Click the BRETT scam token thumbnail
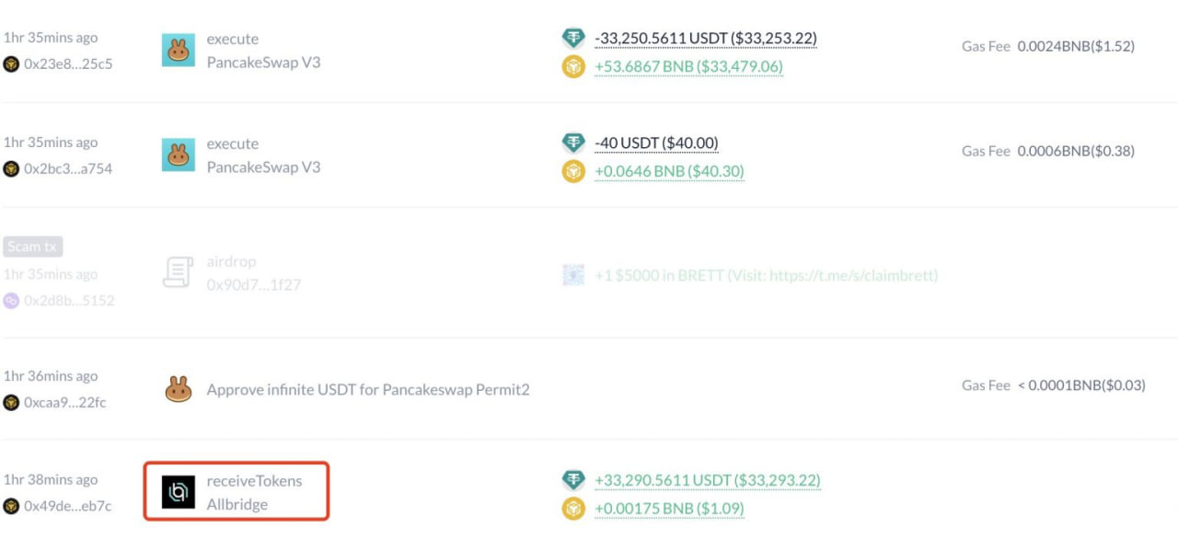Viewport: 1178px width, 538px height. pos(573,275)
